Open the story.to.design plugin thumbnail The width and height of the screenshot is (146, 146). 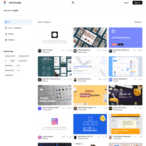[x=55, y=124]
